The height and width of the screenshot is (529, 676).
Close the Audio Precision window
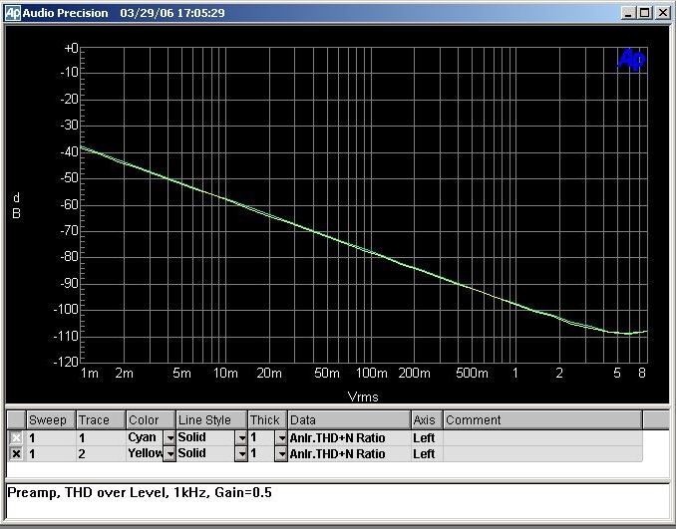[661, 13]
